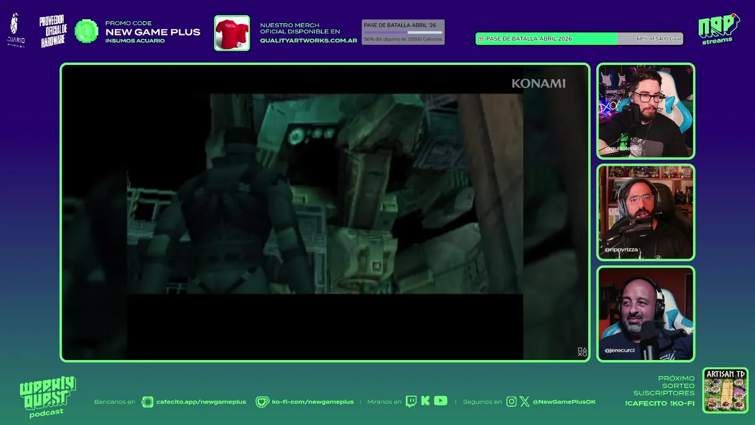This screenshot has height=425, width=755.
Task: Click the Weekly Quest podcast logo
Action: 47,397
